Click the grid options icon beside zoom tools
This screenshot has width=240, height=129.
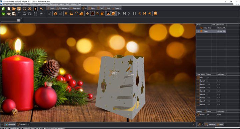(35, 14)
